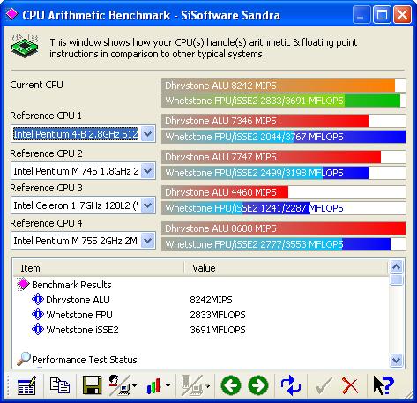Copy the results with the copy icon

coord(60,385)
